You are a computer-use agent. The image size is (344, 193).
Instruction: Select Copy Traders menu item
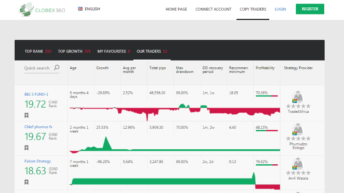click(253, 9)
